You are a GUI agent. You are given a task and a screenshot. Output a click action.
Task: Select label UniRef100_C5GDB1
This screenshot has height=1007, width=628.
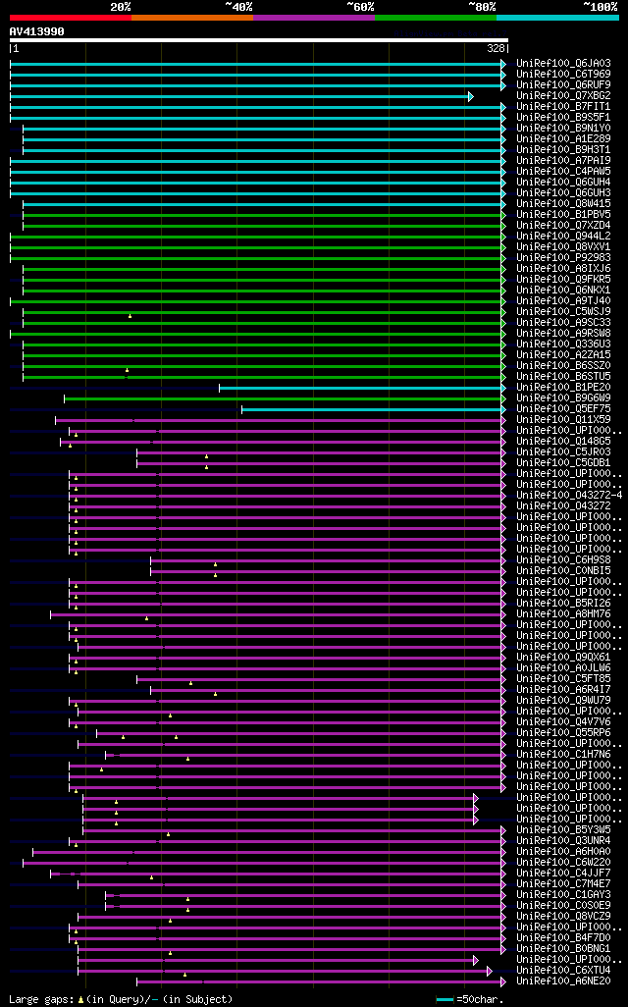[563, 462]
